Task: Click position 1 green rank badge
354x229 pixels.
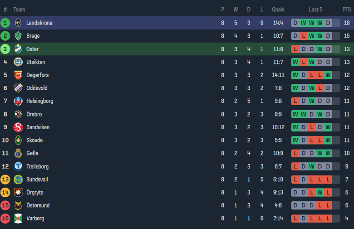Action: pos(5,23)
